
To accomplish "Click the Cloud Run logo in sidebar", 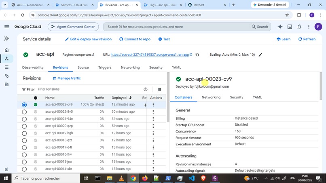I will pos(6,38).
